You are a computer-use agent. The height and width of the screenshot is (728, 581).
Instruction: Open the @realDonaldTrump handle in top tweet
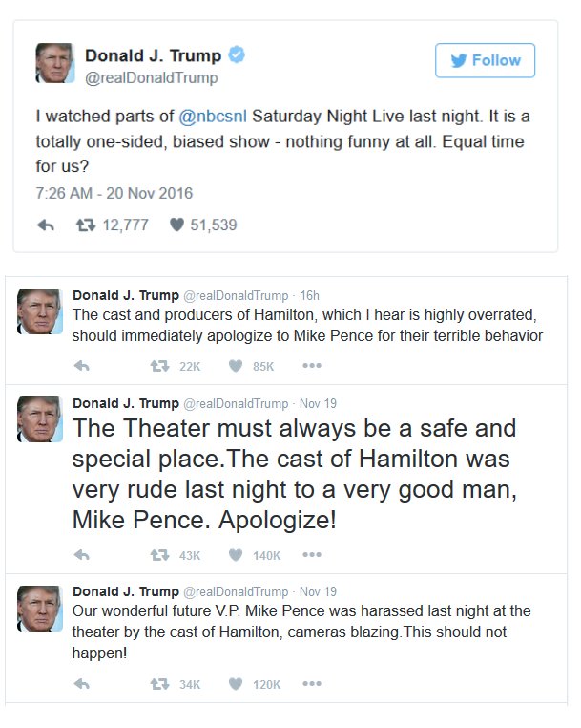point(151,77)
